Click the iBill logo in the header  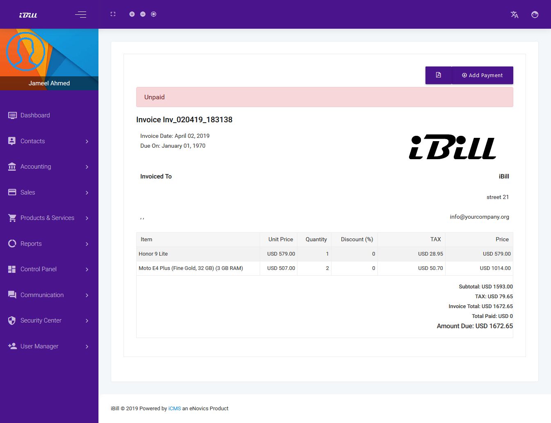pos(28,15)
